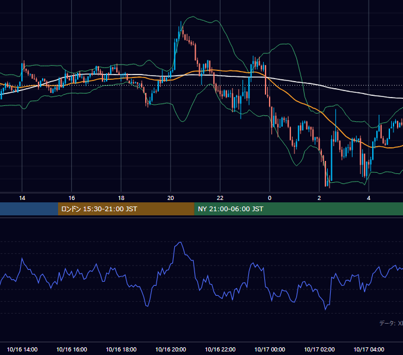The image size is (403, 355).
Task: Click the 10/16 14:00 date label
Action: pos(22,349)
